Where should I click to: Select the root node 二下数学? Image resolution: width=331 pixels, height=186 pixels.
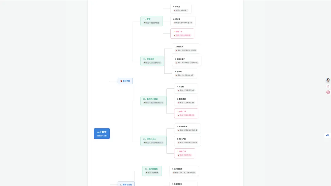[102, 133]
